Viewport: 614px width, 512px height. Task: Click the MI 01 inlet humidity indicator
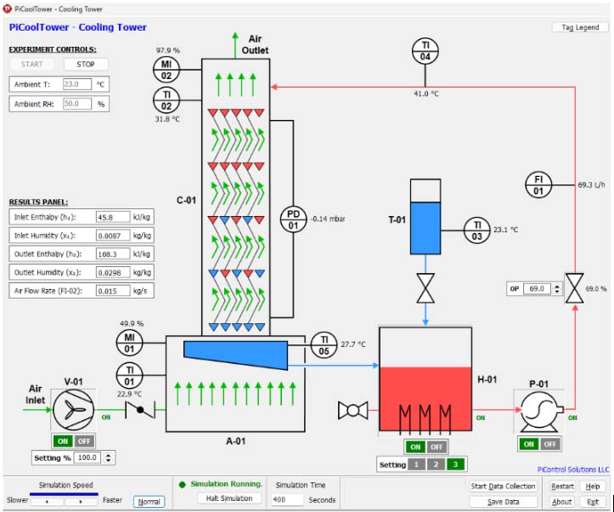pos(129,343)
